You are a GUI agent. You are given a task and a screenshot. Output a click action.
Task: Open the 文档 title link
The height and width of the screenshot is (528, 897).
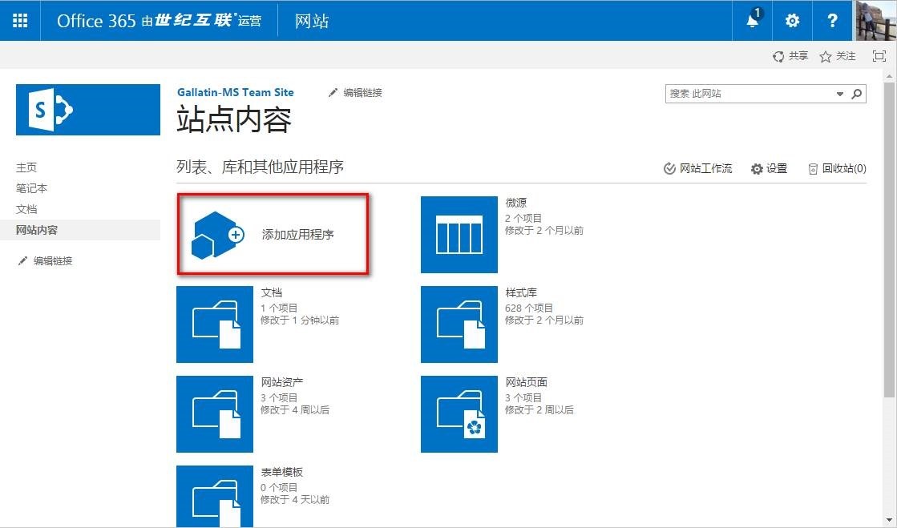click(271, 292)
